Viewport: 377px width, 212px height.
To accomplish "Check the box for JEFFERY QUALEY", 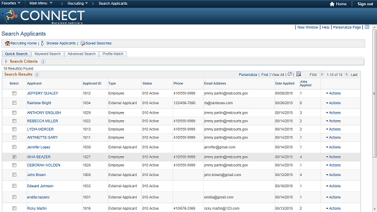I will click(14, 93).
